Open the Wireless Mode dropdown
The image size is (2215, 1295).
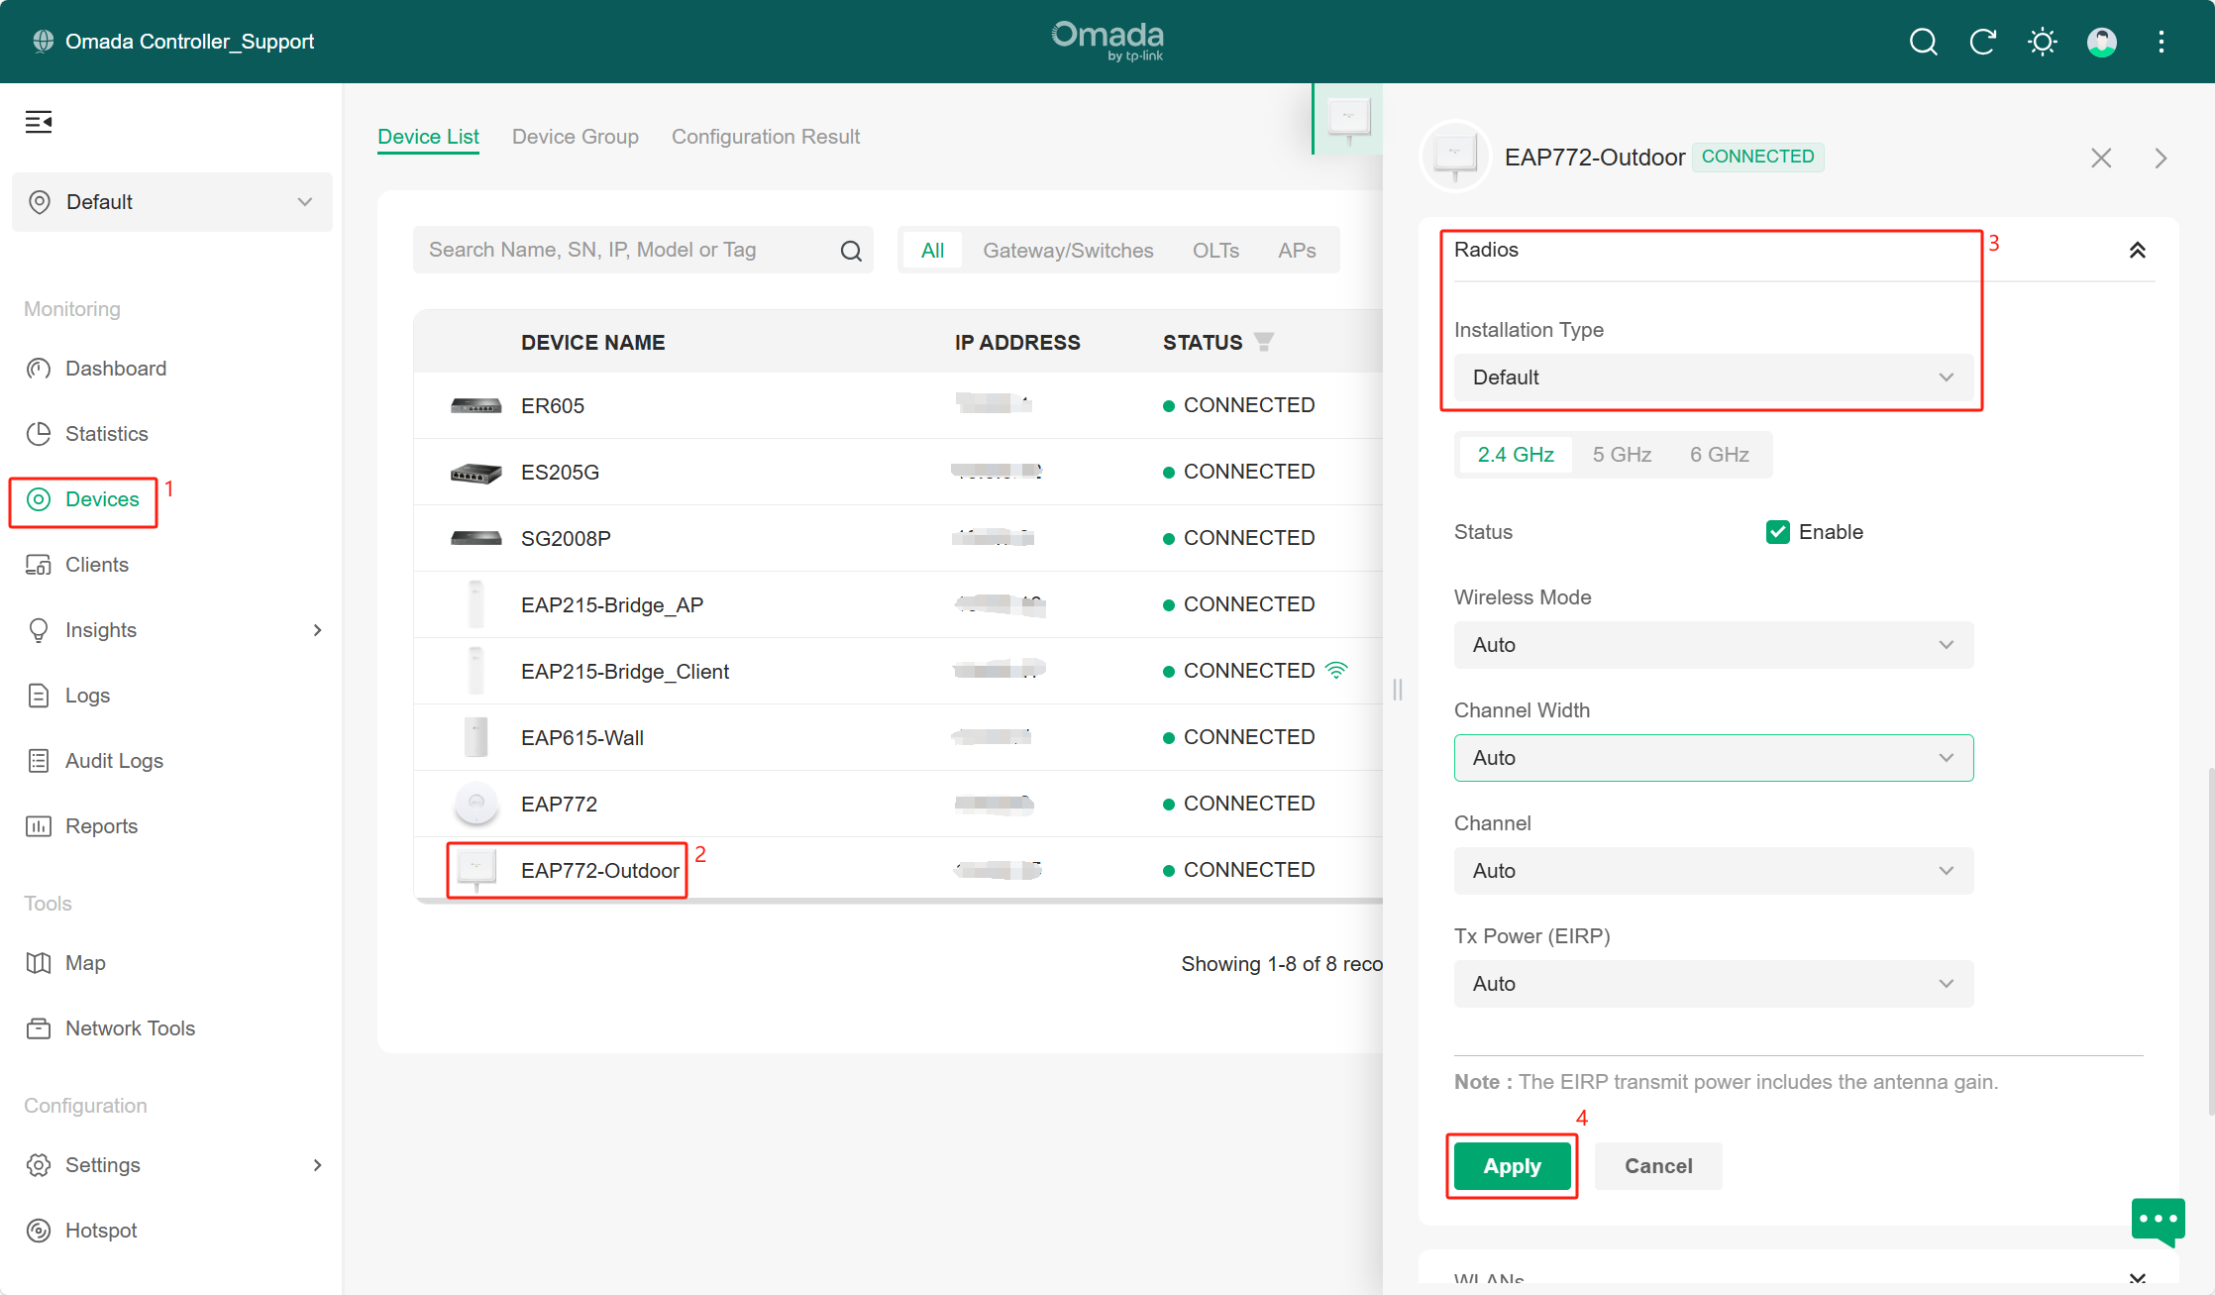click(1713, 645)
